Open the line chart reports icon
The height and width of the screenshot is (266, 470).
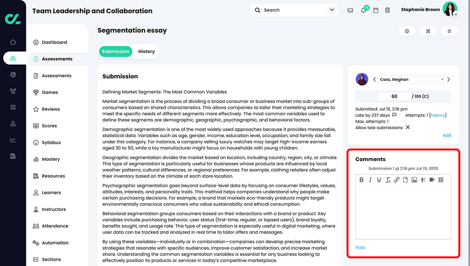[13, 140]
